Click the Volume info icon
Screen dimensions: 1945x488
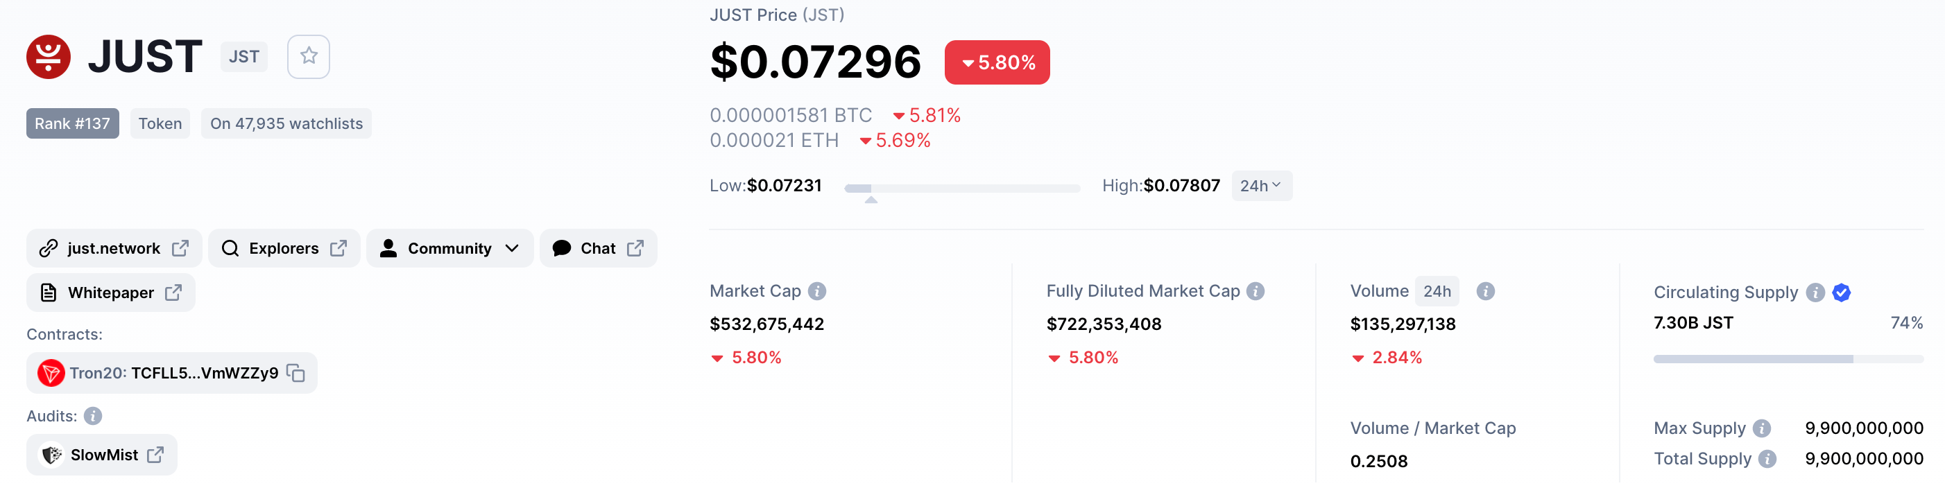coord(1485,291)
